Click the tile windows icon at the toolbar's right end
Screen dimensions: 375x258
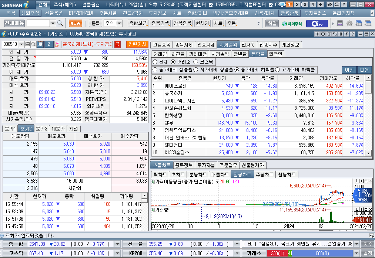coord(368,23)
